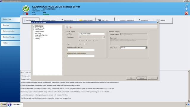The image size is (190, 107).
Task: Click the AE Title input field
Action: tap(92, 34)
